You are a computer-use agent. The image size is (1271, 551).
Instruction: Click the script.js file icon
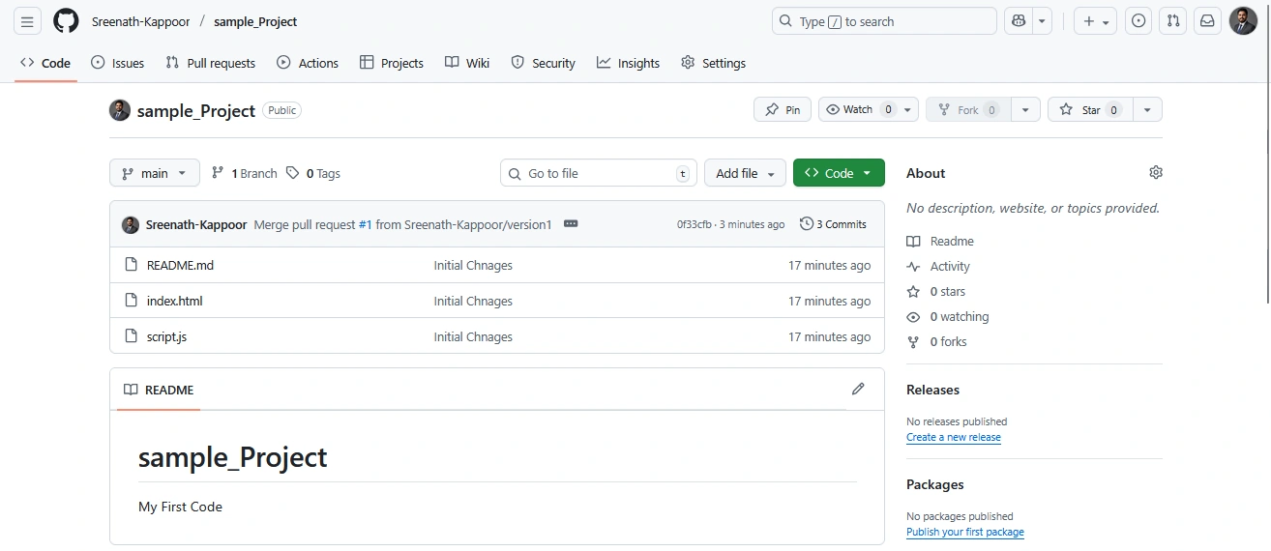pos(132,336)
